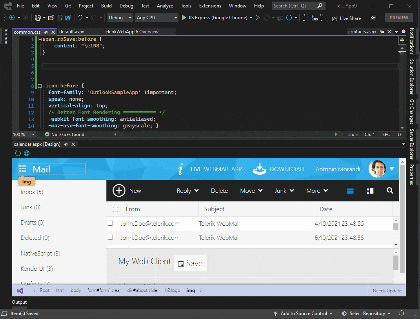Open the Solution Explorer side panel
420x319 pixels.
pyautogui.click(x=412, y=77)
